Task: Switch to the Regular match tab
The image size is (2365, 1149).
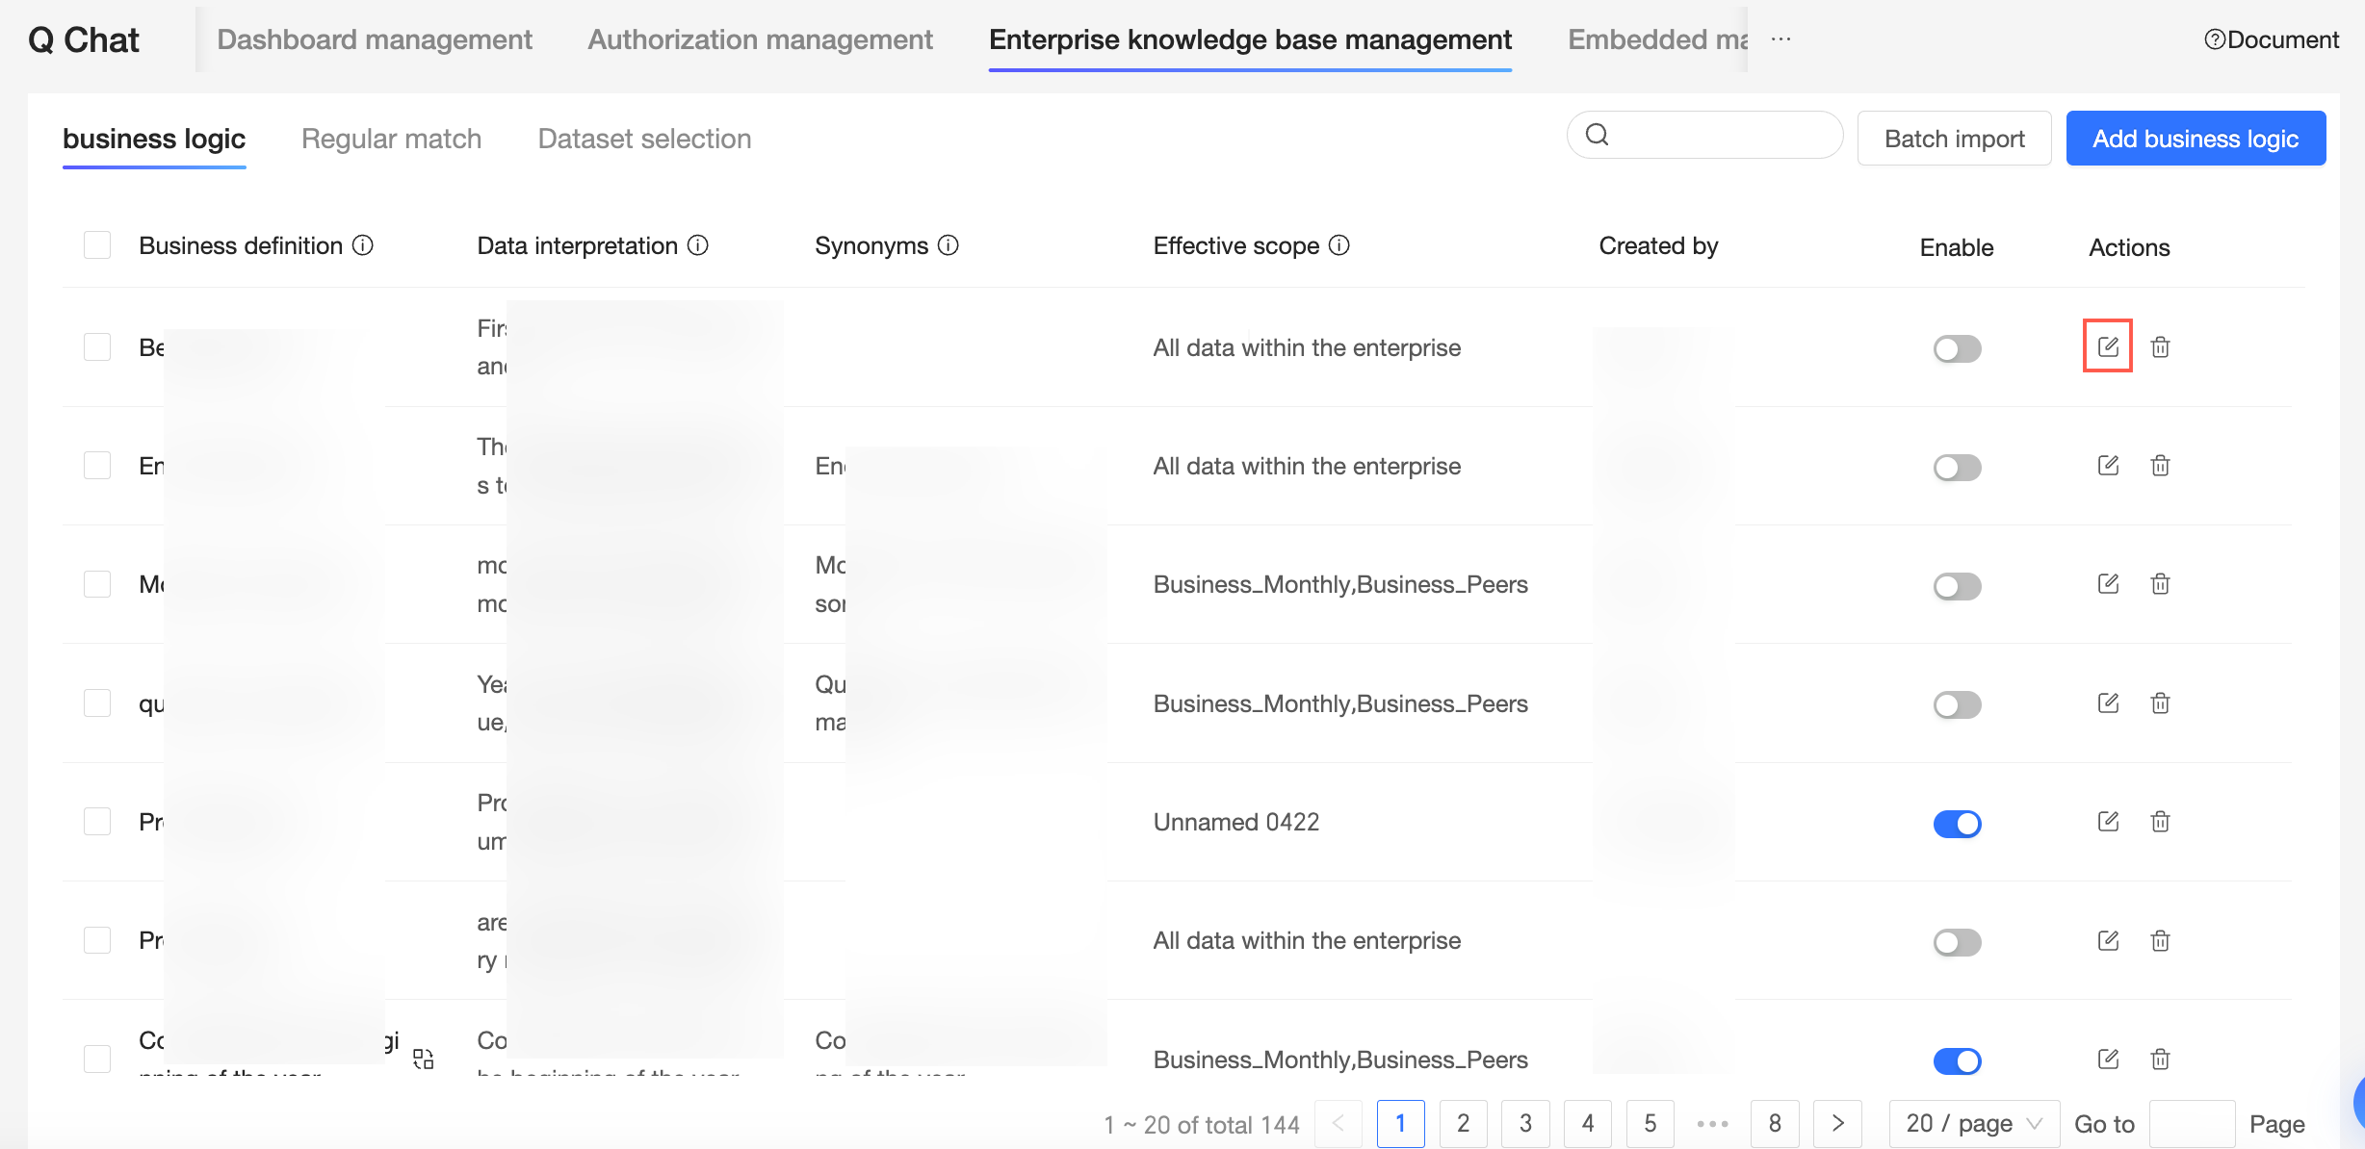Action: [391, 139]
